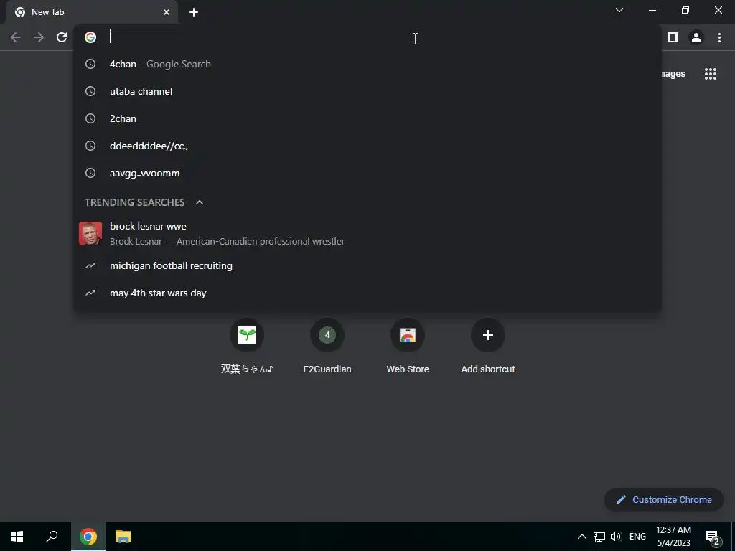Image resolution: width=735 pixels, height=551 pixels.
Task: Select the New Tab tab
Action: (x=91, y=12)
